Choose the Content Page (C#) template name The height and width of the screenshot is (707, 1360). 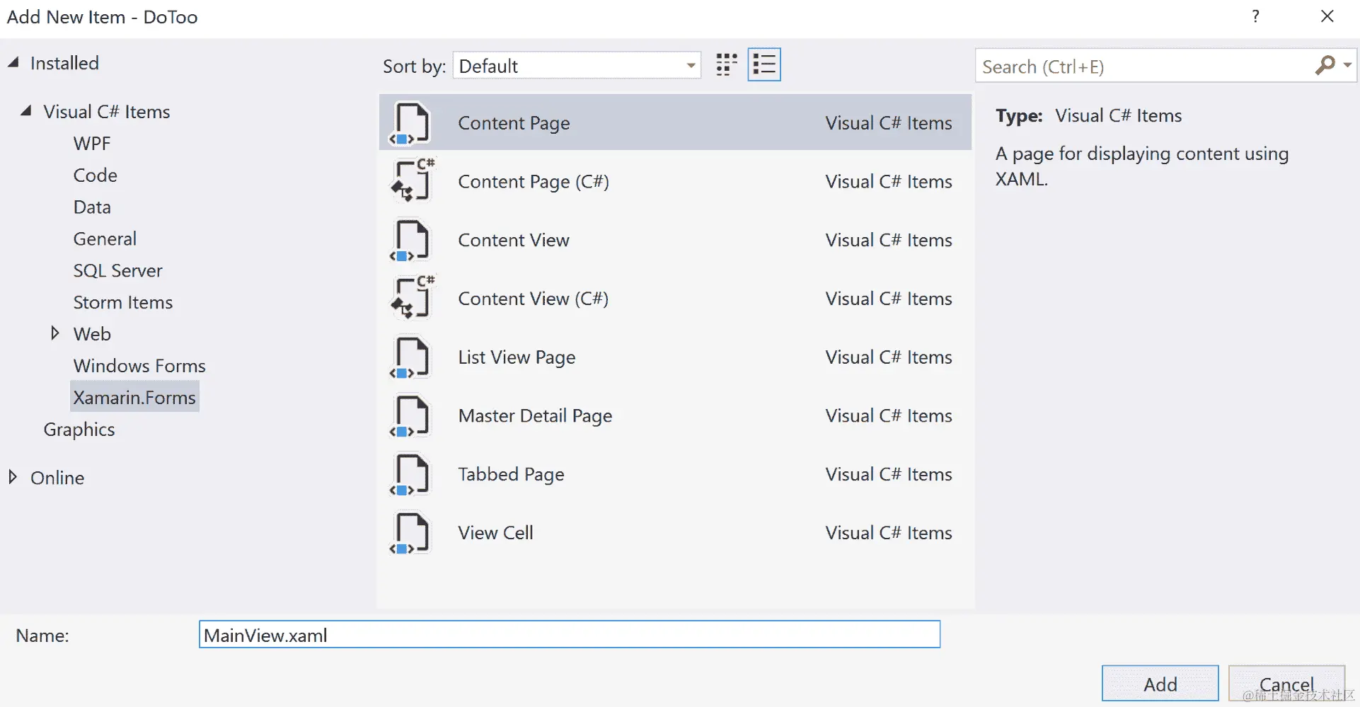[534, 182]
